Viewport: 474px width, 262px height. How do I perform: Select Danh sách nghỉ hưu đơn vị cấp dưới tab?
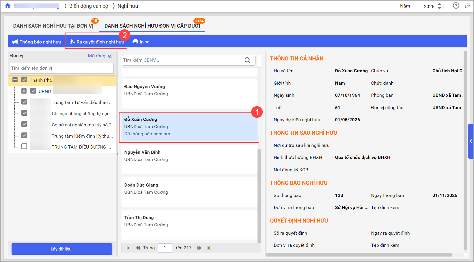tap(152, 26)
